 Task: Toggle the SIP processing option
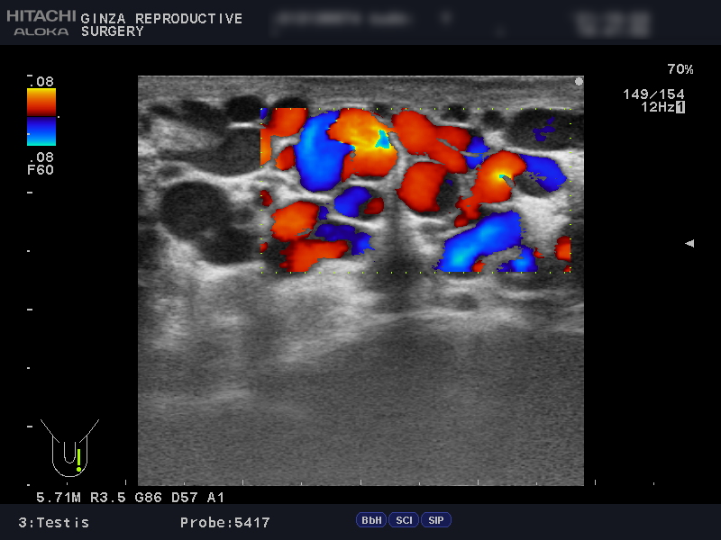pyautogui.click(x=435, y=520)
